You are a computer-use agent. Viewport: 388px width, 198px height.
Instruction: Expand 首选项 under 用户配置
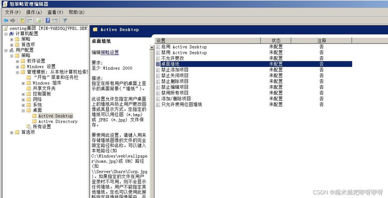click(x=11, y=132)
